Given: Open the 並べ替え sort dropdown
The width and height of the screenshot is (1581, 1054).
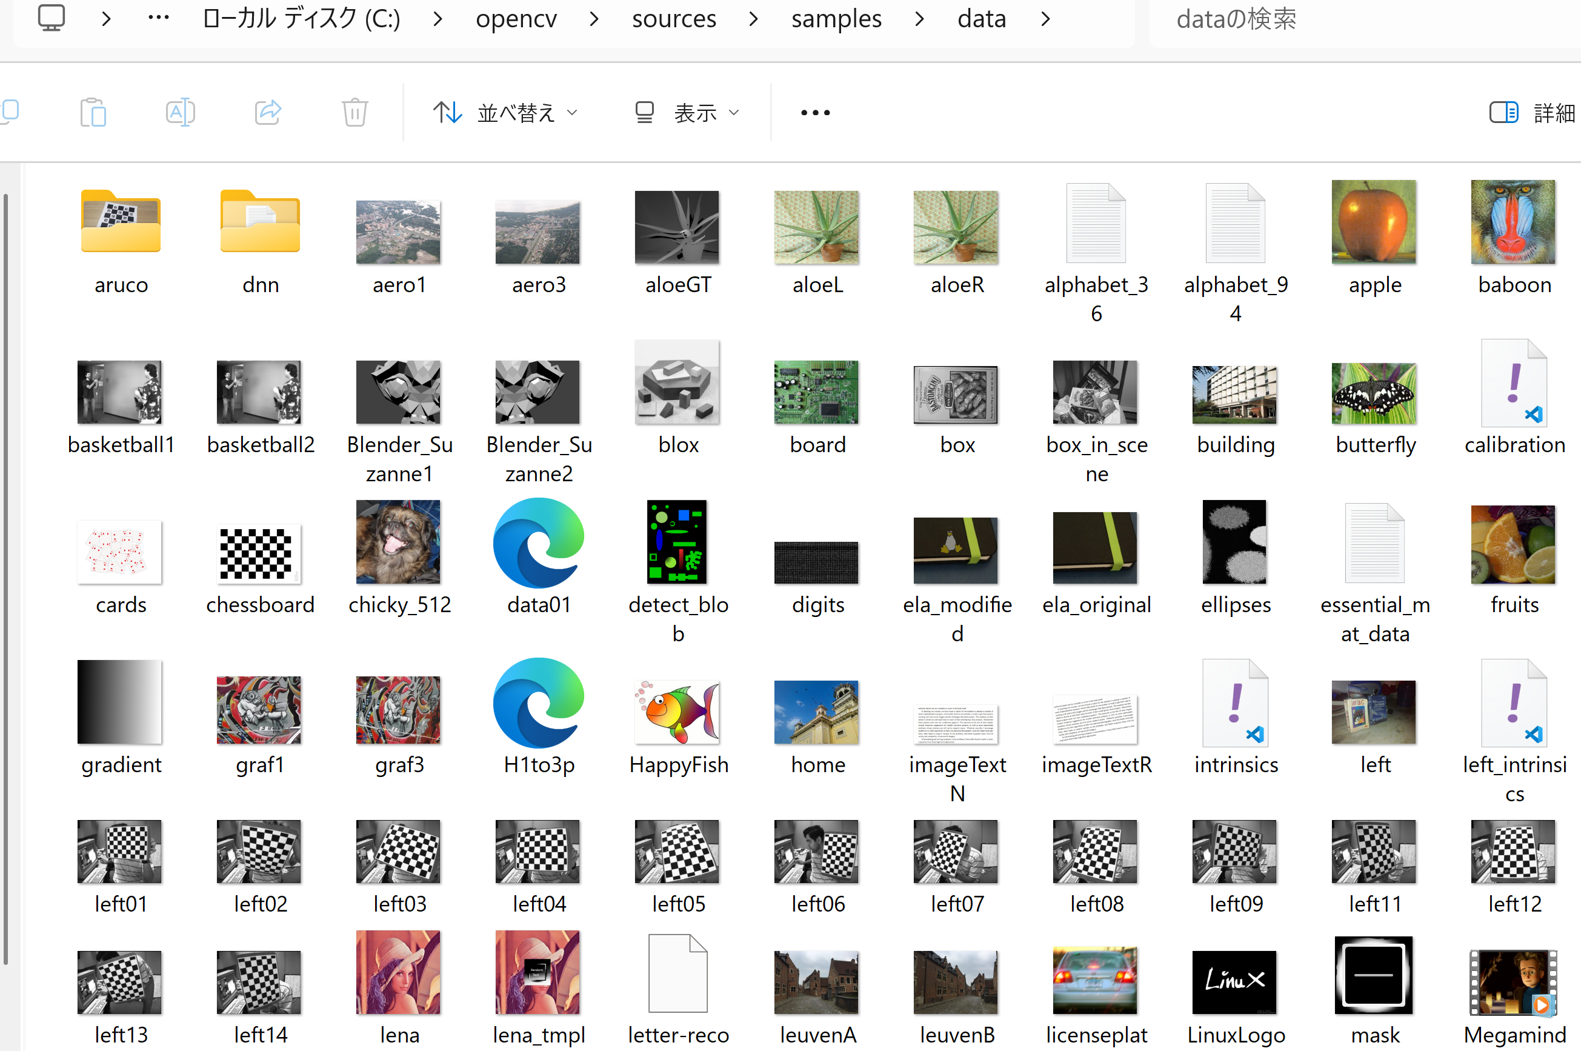Looking at the screenshot, I should tap(505, 112).
